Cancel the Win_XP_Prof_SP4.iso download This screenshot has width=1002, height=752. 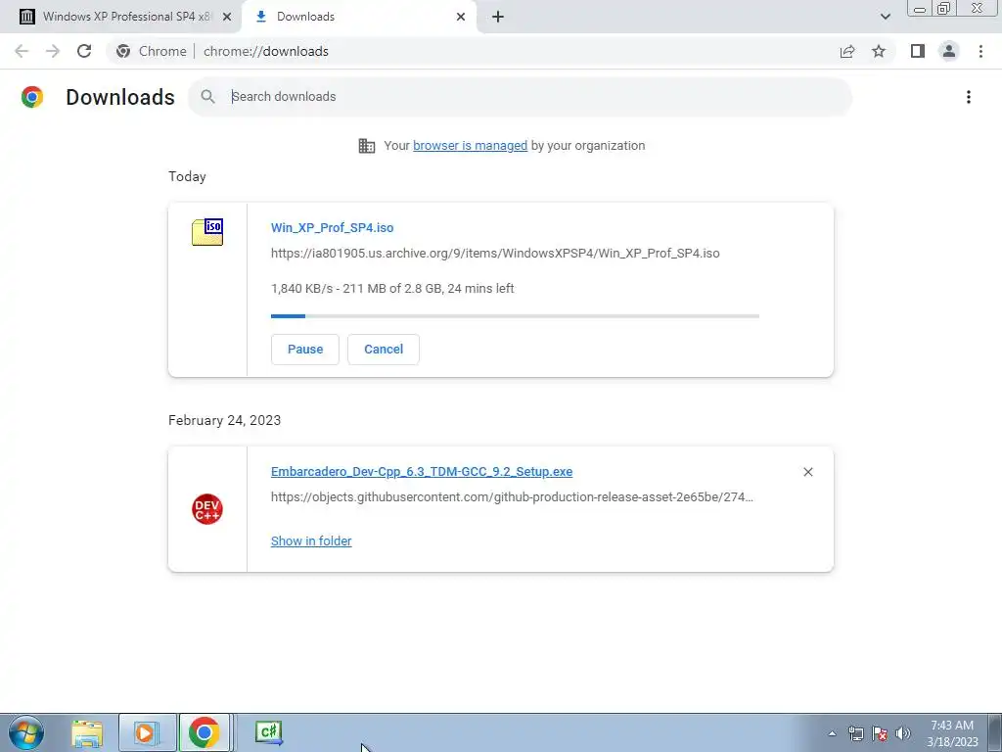tap(384, 350)
